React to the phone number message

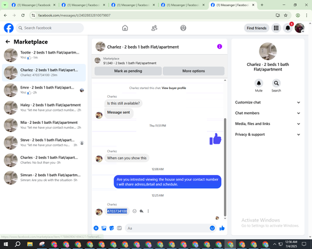click(x=135, y=211)
